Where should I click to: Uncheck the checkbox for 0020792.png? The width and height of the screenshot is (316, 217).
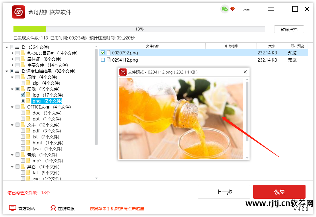(x=103, y=53)
